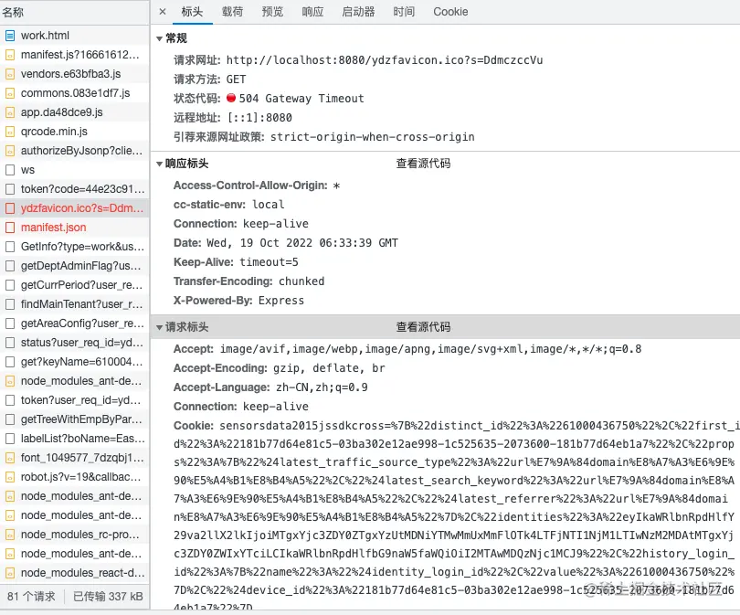The width and height of the screenshot is (740, 615).
Task: Select the robot.js?v=19&callbac request
Action: 75,477
